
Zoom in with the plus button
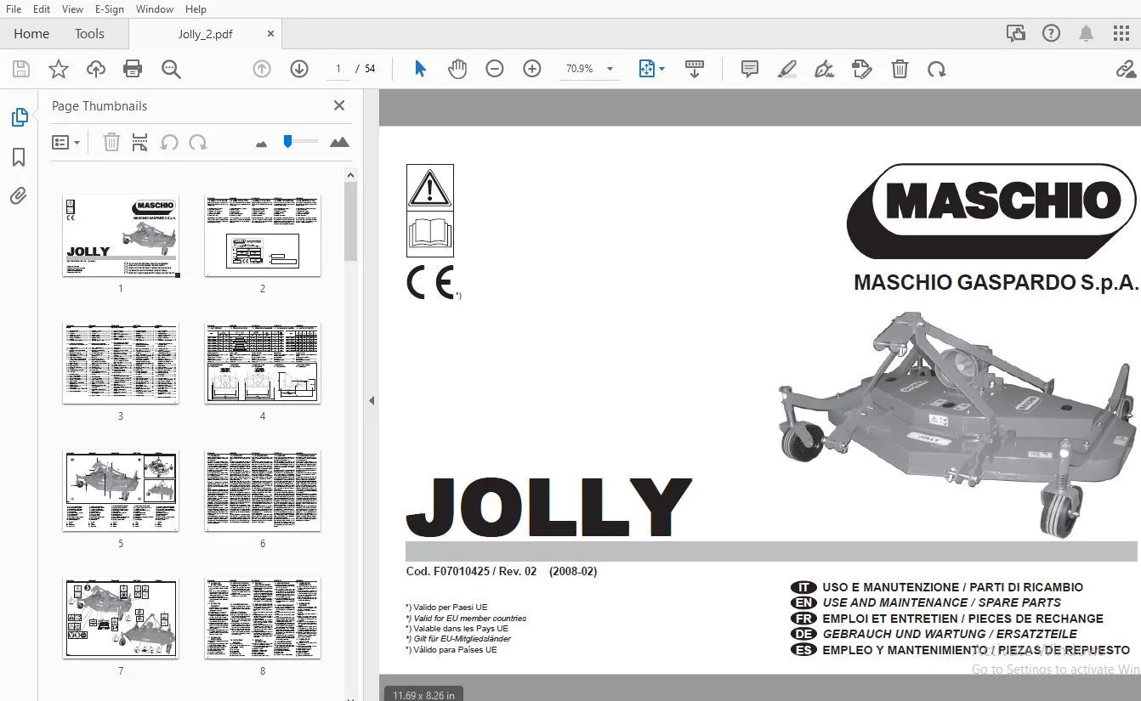click(x=532, y=69)
